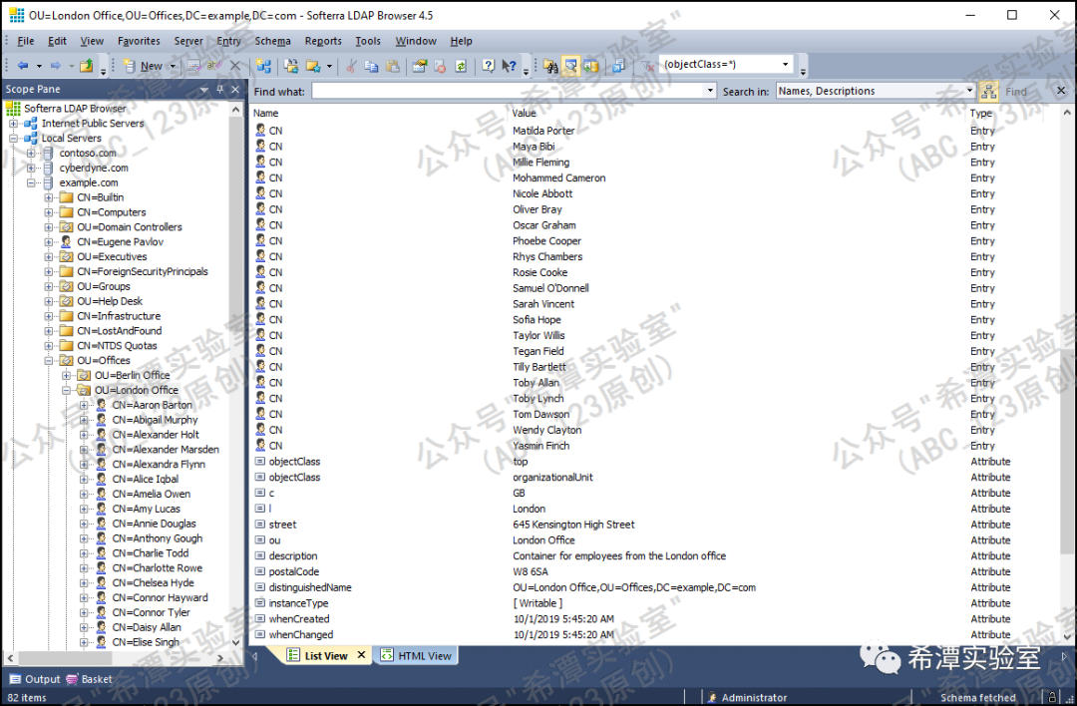Image resolution: width=1077 pixels, height=706 pixels.
Task: Expand the contoso.com server node
Action: click(x=31, y=154)
